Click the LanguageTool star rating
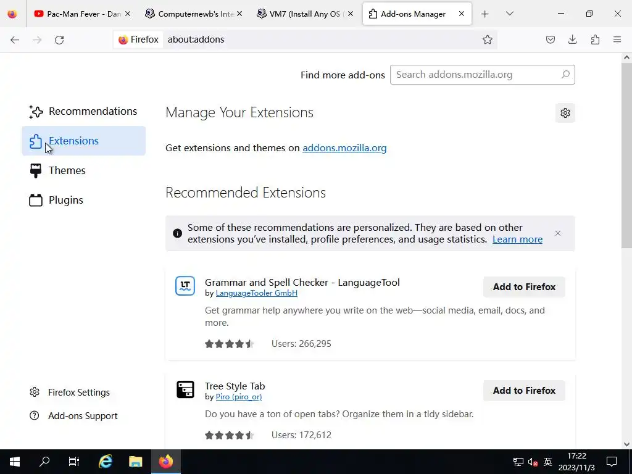632x474 pixels. (x=230, y=344)
